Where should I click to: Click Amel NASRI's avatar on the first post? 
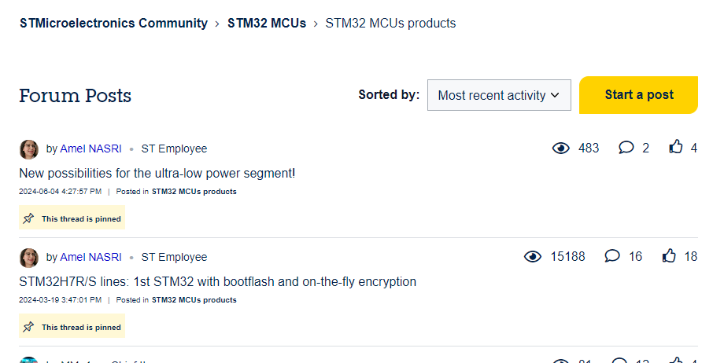29,149
